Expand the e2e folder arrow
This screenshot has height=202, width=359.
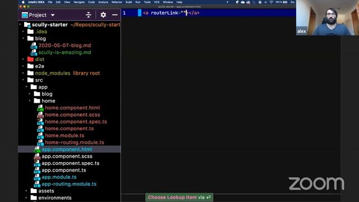coord(23,66)
